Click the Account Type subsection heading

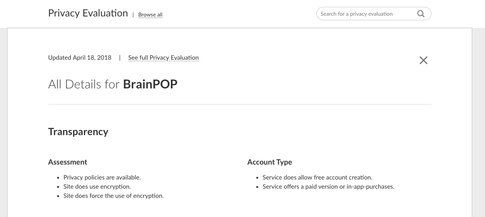[x=269, y=162]
